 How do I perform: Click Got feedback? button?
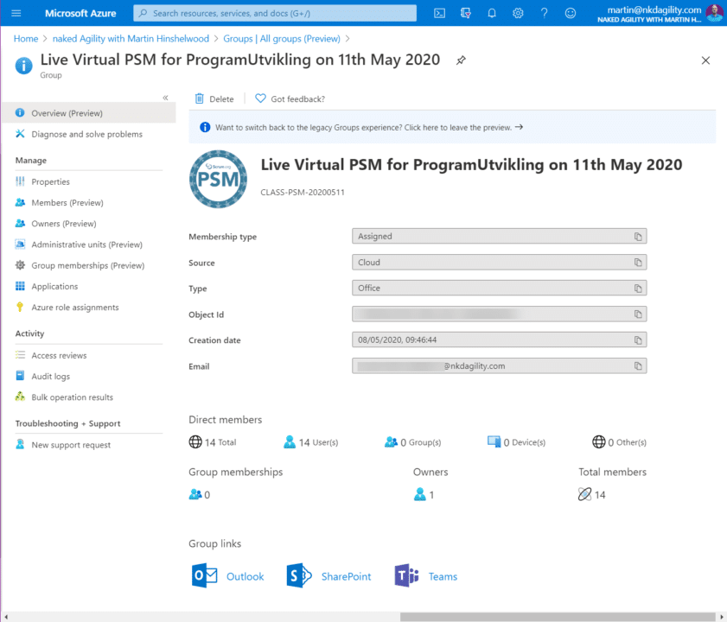[290, 98]
